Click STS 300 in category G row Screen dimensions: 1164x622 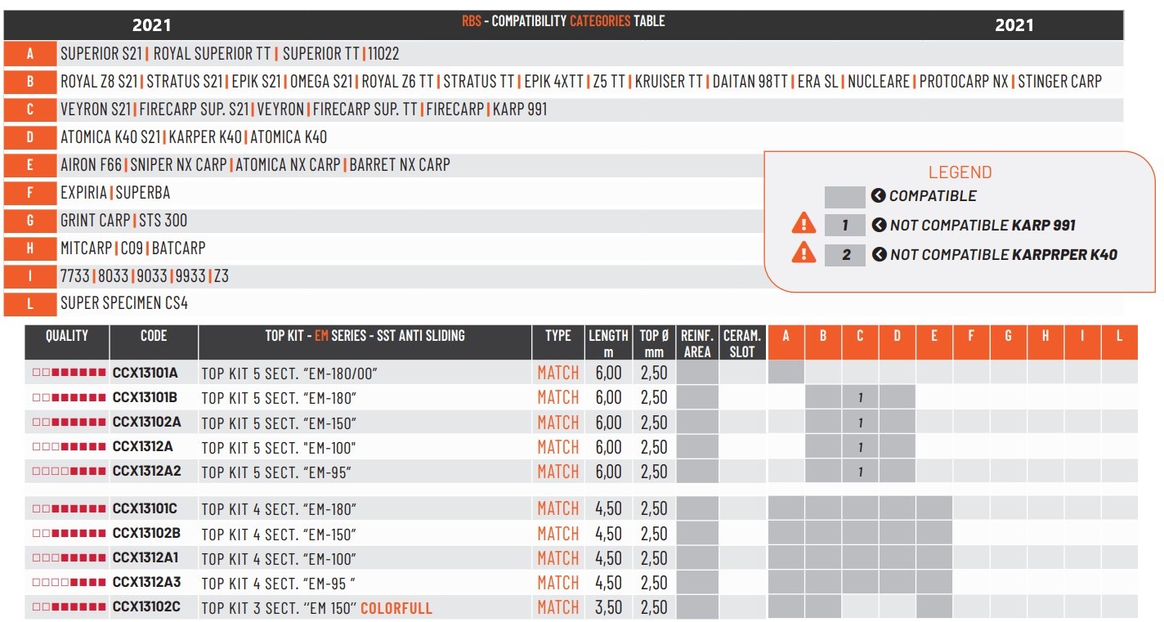click(x=162, y=221)
